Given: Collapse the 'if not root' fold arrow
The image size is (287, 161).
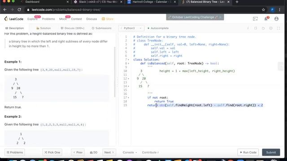Looking at the screenshot, I should [129, 97].
